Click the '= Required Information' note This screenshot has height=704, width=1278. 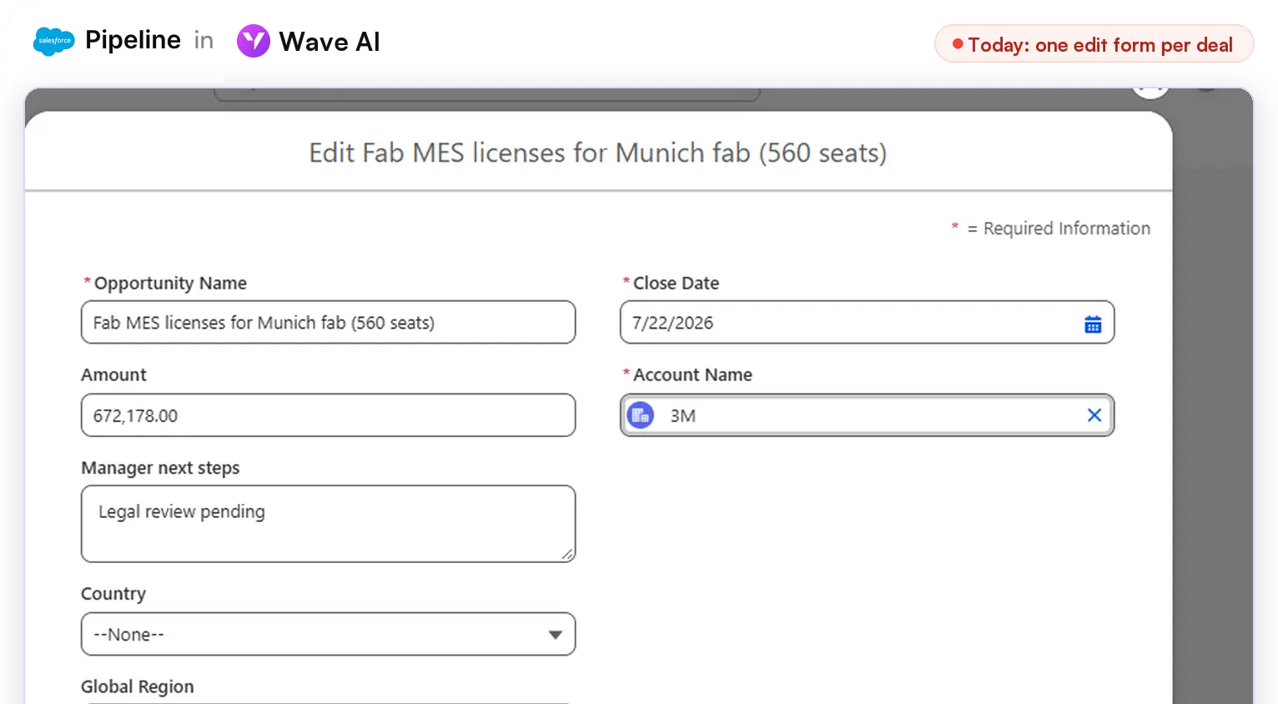[x=1059, y=229]
